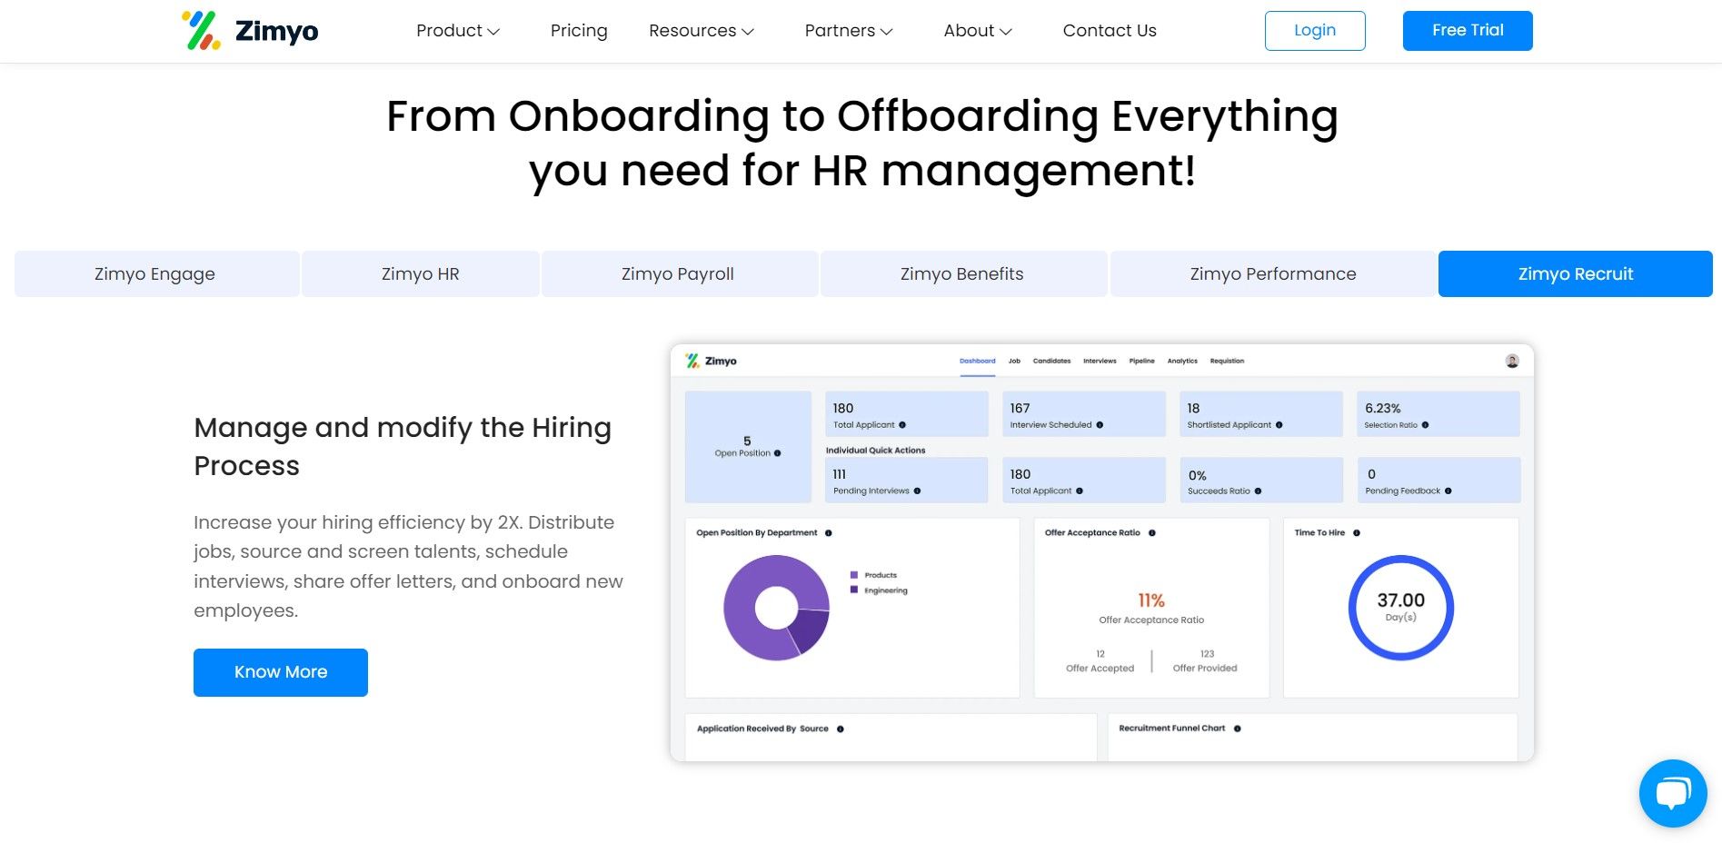Click the 'Offer Provided' label
This screenshot has height=843, width=1722.
pos(1205,669)
